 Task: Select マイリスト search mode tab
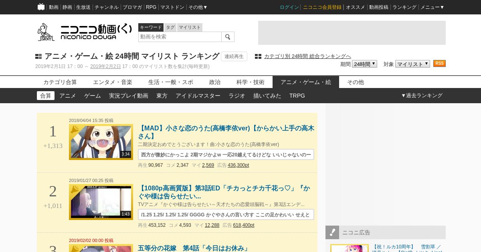click(x=190, y=27)
